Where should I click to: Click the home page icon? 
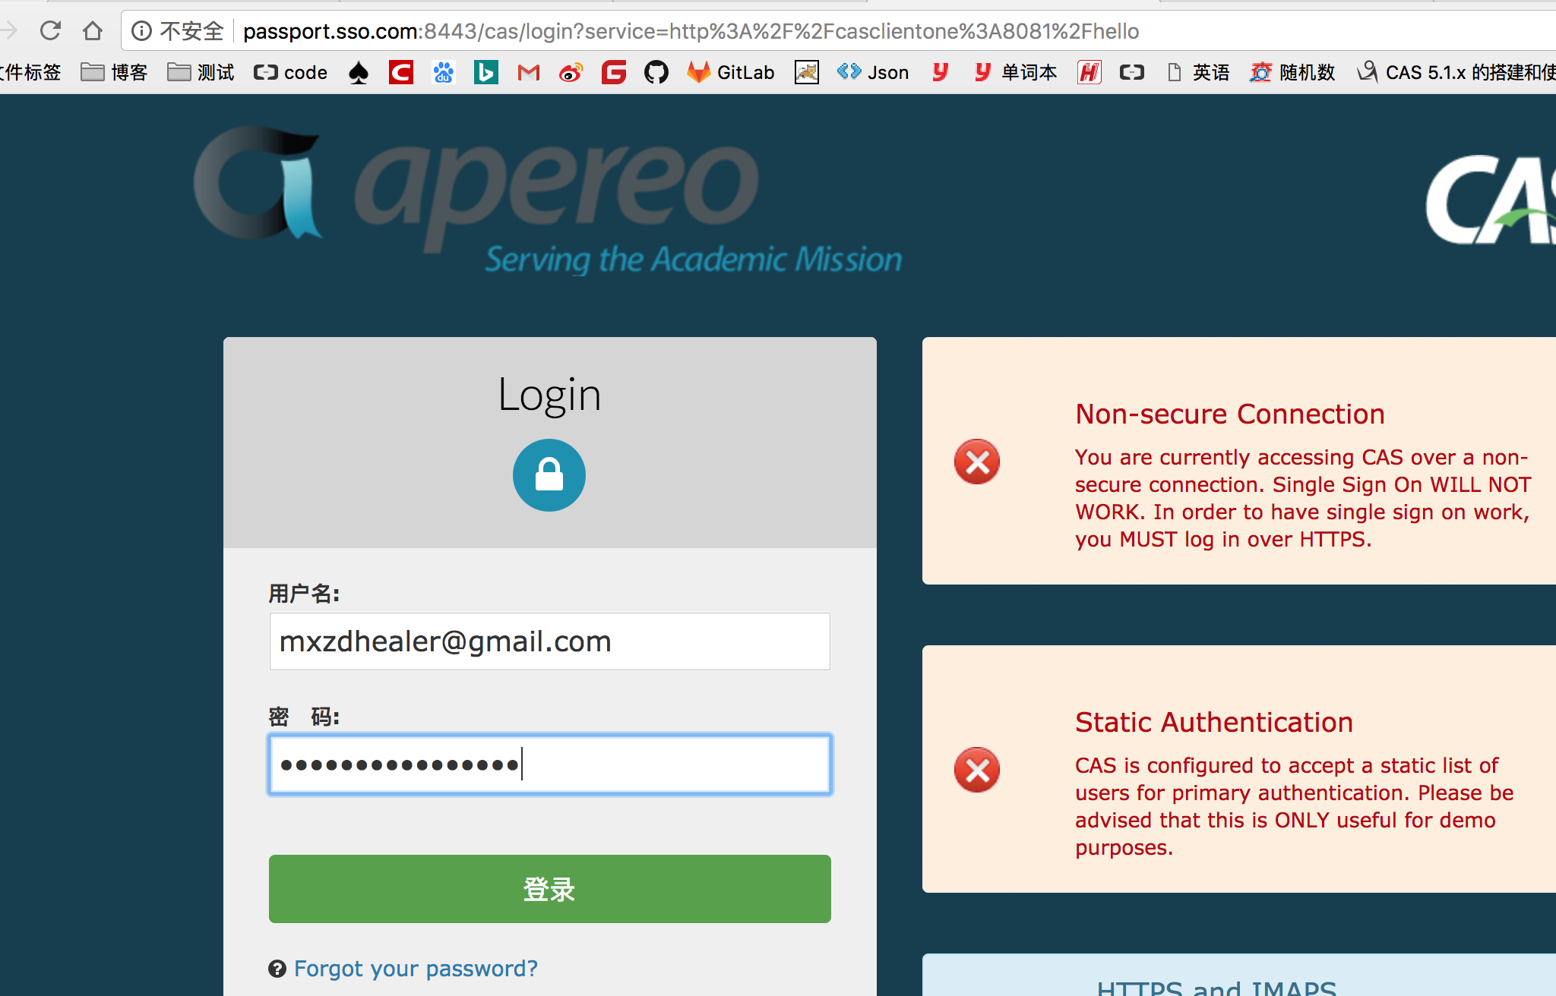pos(93,31)
